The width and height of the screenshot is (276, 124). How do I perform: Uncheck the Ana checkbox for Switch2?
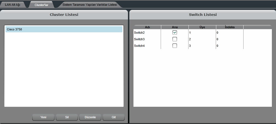pos(175,33)
